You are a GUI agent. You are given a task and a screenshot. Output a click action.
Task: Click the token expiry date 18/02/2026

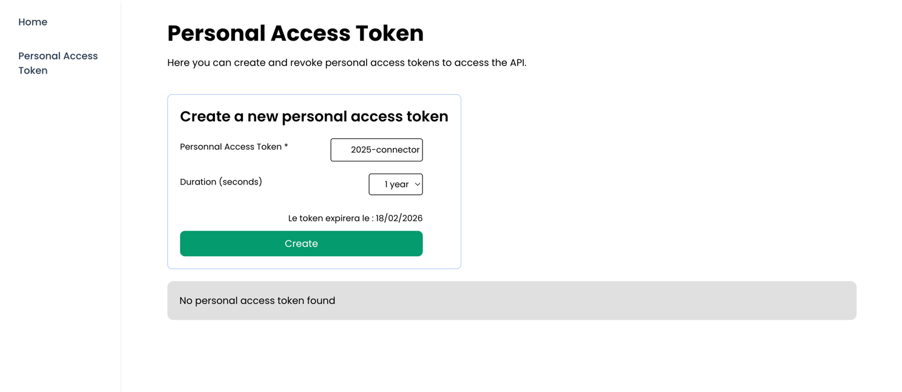[x=399, y=218]
